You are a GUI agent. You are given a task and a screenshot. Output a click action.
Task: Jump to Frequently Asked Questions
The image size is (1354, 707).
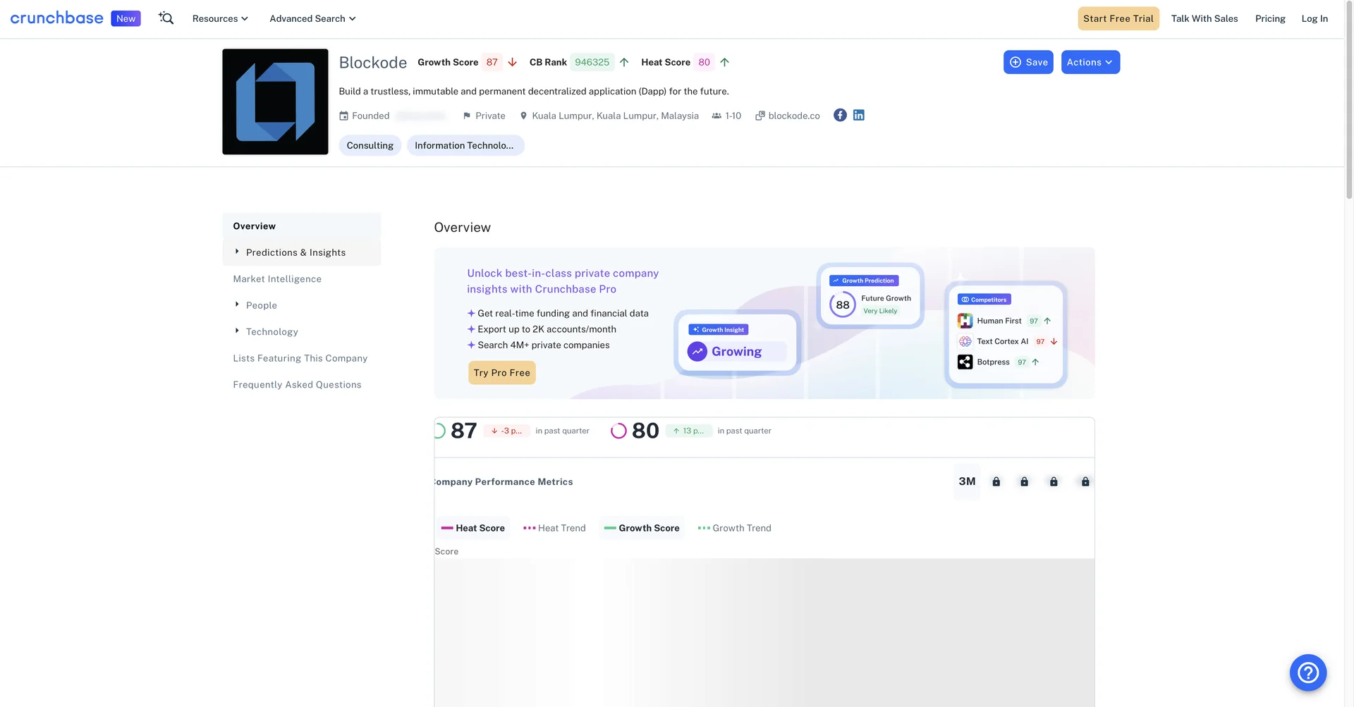tap(297, 384)
